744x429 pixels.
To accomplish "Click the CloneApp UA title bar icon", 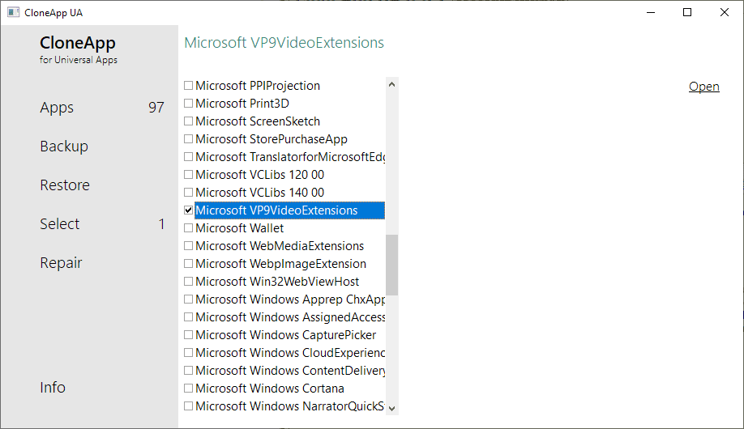I will point(13,12).
